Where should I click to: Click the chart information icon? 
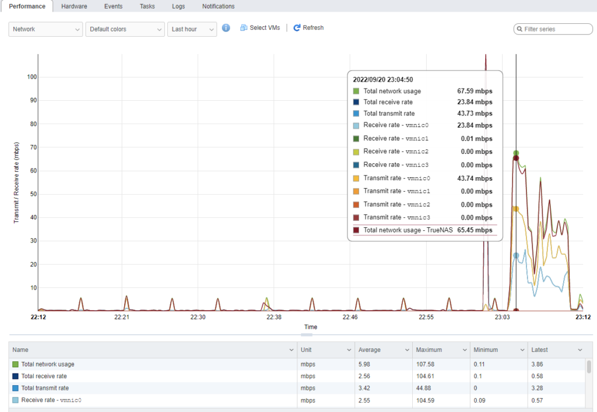226,27
